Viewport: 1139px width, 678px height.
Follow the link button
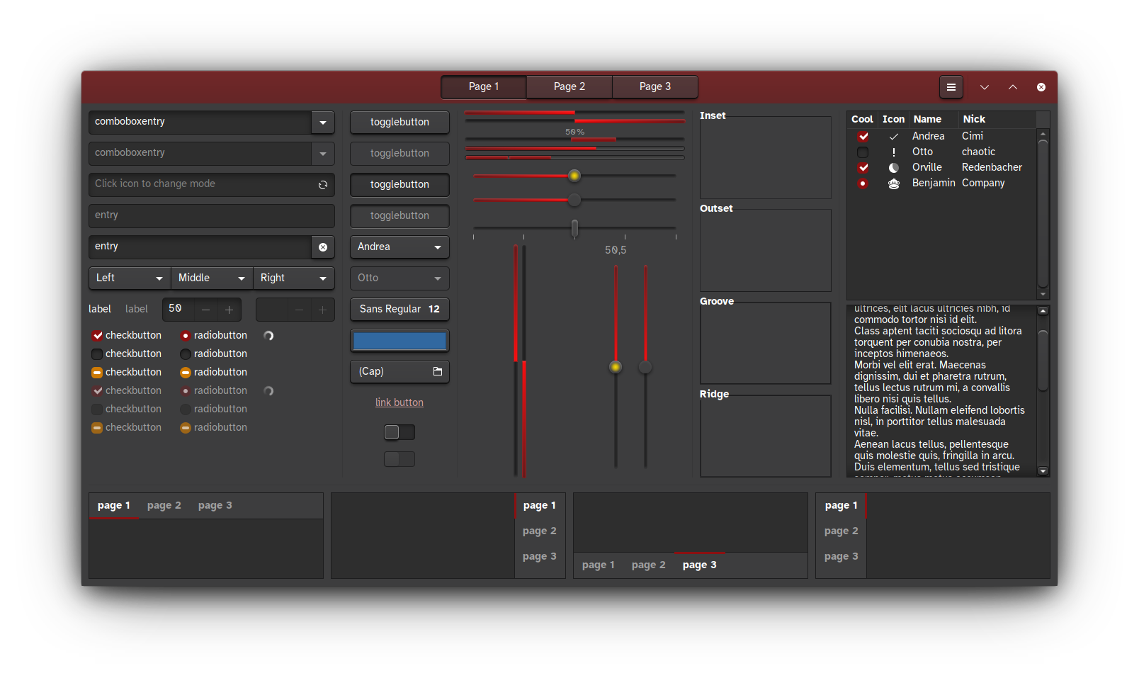click(x=399, y=402)
